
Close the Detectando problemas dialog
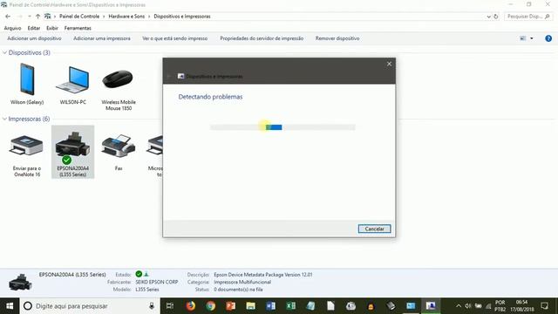(x=389, y=64)
